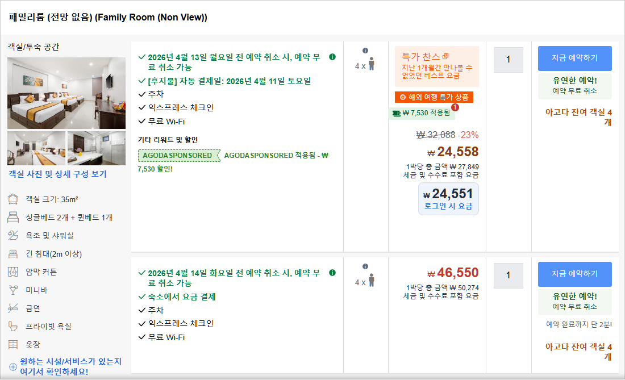The image size is (625, 380).
Task: Open room quantity selector for ₩24,558 offer
Action: pyautogui.click(x=508, y=60)
